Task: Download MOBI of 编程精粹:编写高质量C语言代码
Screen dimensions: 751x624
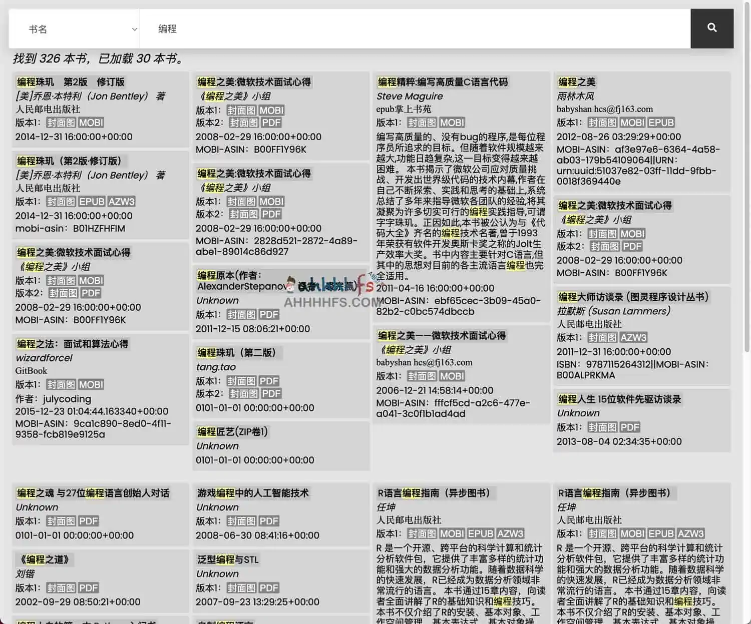Action: point(452,123)
